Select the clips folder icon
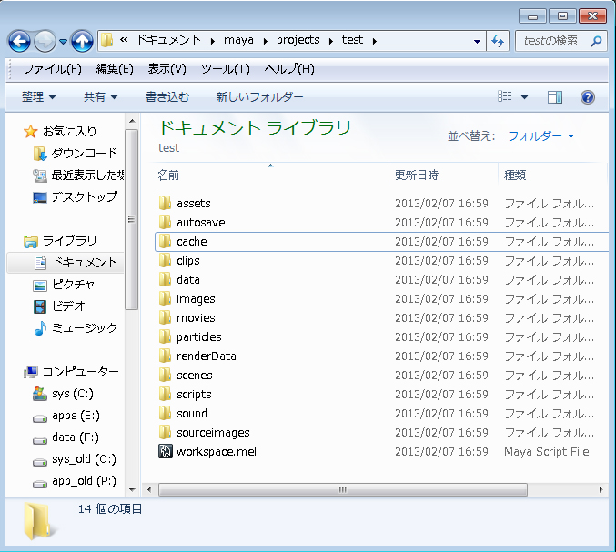Screen dimensions: 616x552 point(165,260)
